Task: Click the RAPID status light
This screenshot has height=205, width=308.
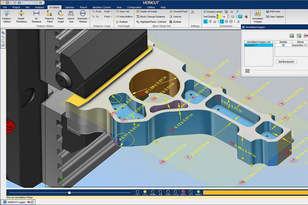Action: coord(183,192)
